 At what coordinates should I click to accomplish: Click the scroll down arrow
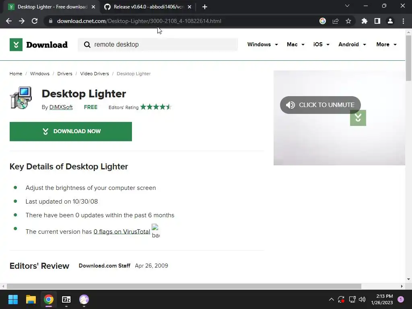(408, 279)
